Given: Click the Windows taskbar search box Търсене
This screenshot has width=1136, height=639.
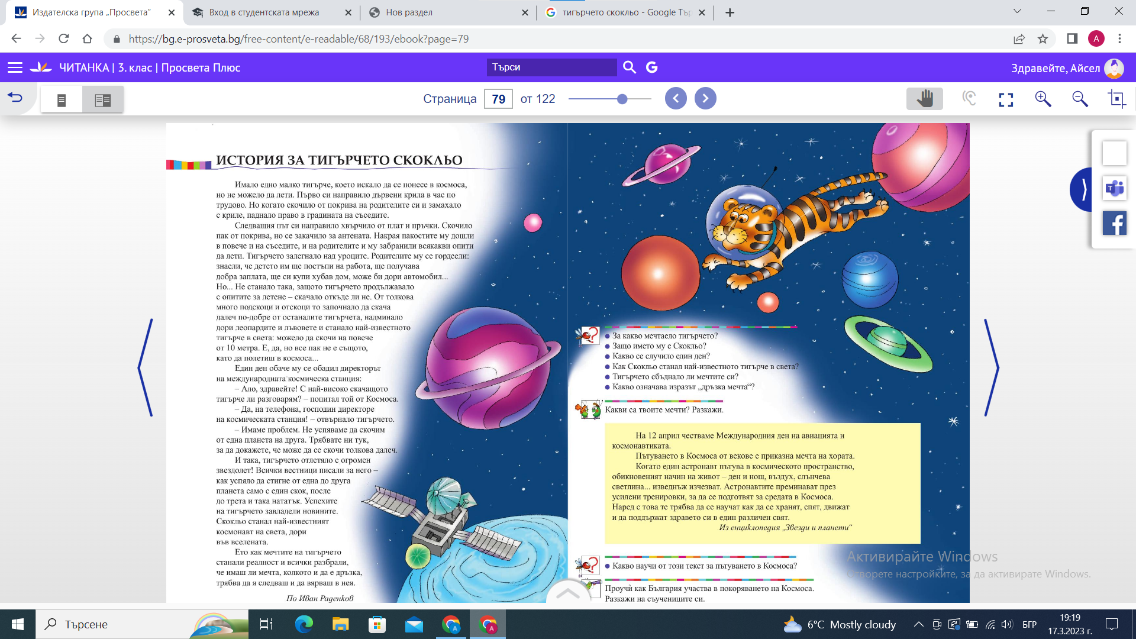Looking at the screenshot, I should (x=142, y=624).
